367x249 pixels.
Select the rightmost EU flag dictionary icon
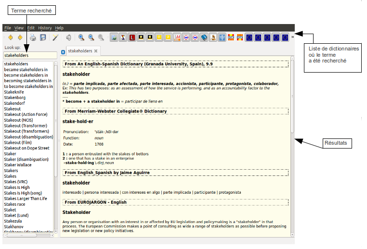[x=285, y=37]
